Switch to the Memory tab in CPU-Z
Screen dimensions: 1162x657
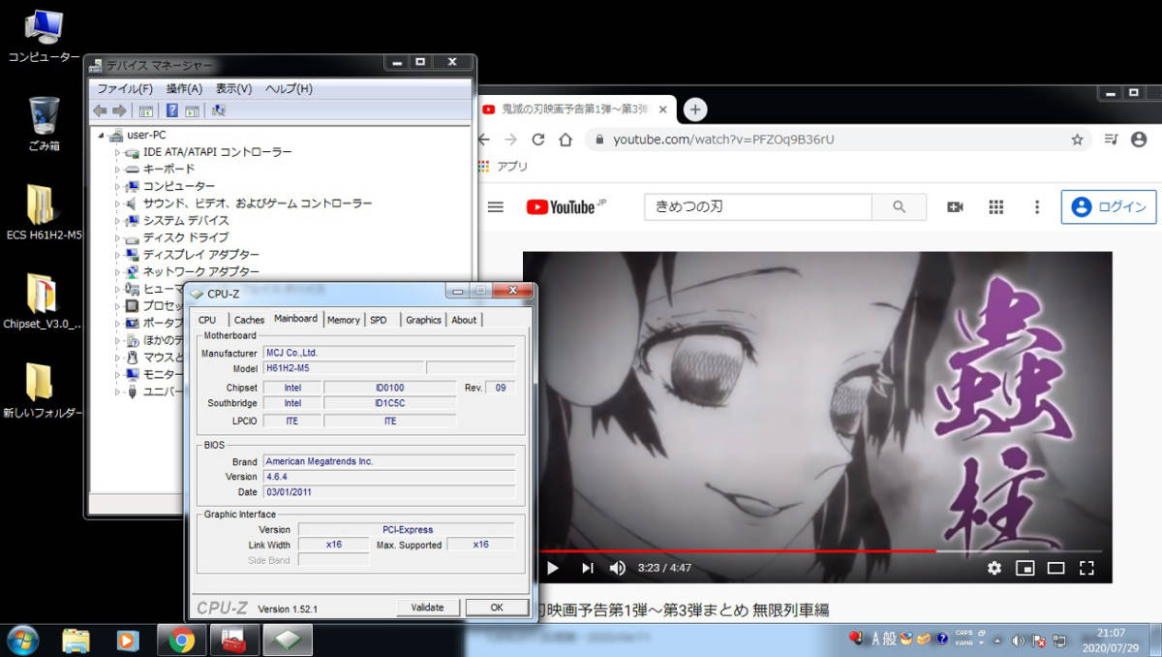[343, 320]
